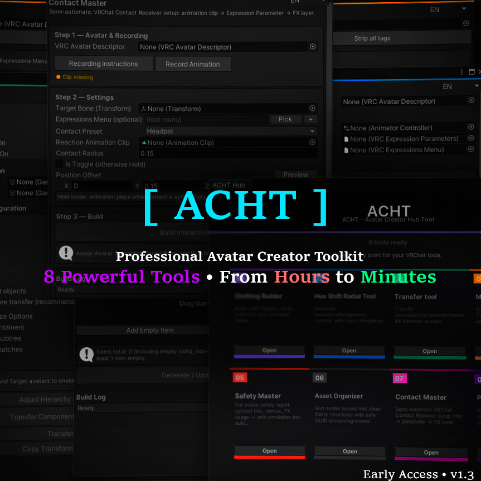The width and height of the screenshot is (481, 481).
Task: Click the Expressions Menu (root menu) input field
Action: coord(206,120)
